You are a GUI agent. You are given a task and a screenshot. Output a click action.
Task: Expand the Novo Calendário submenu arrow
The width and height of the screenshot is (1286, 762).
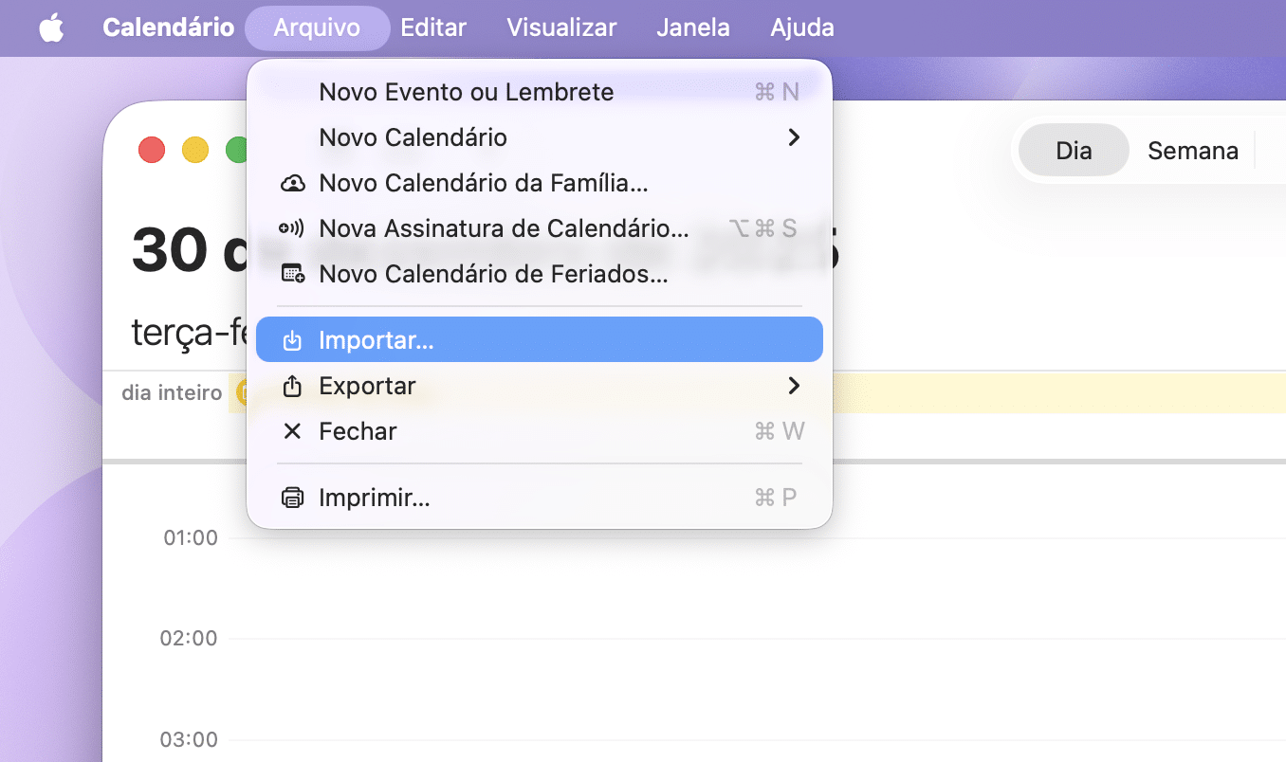(x=794, y=137)
